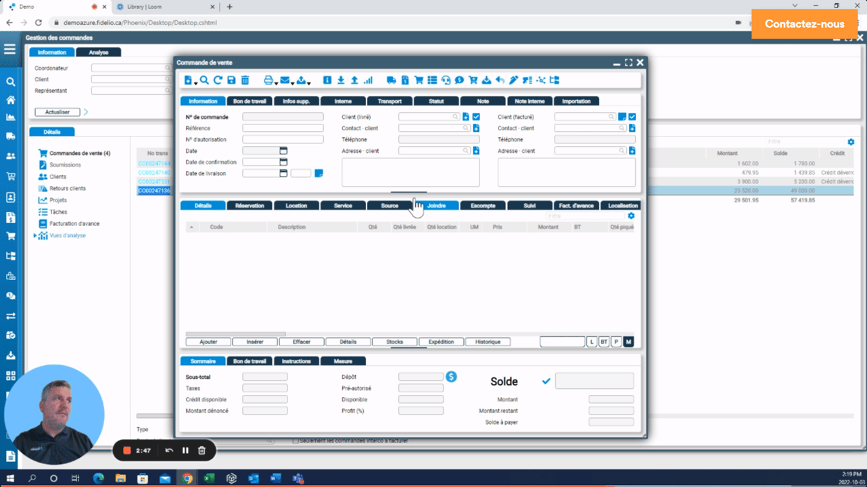Image resolution: width=867 pixels, height=487 pixels.
Task: Select Soumissions in the Détails tree
Action: click(x=65, y=165)
